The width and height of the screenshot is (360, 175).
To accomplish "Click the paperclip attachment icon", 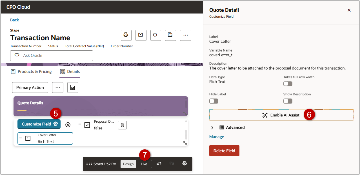I will tap(122, 125).
